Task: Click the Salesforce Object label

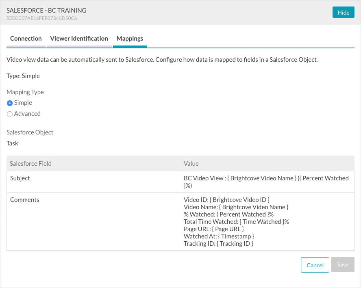Action: point(30,132)
